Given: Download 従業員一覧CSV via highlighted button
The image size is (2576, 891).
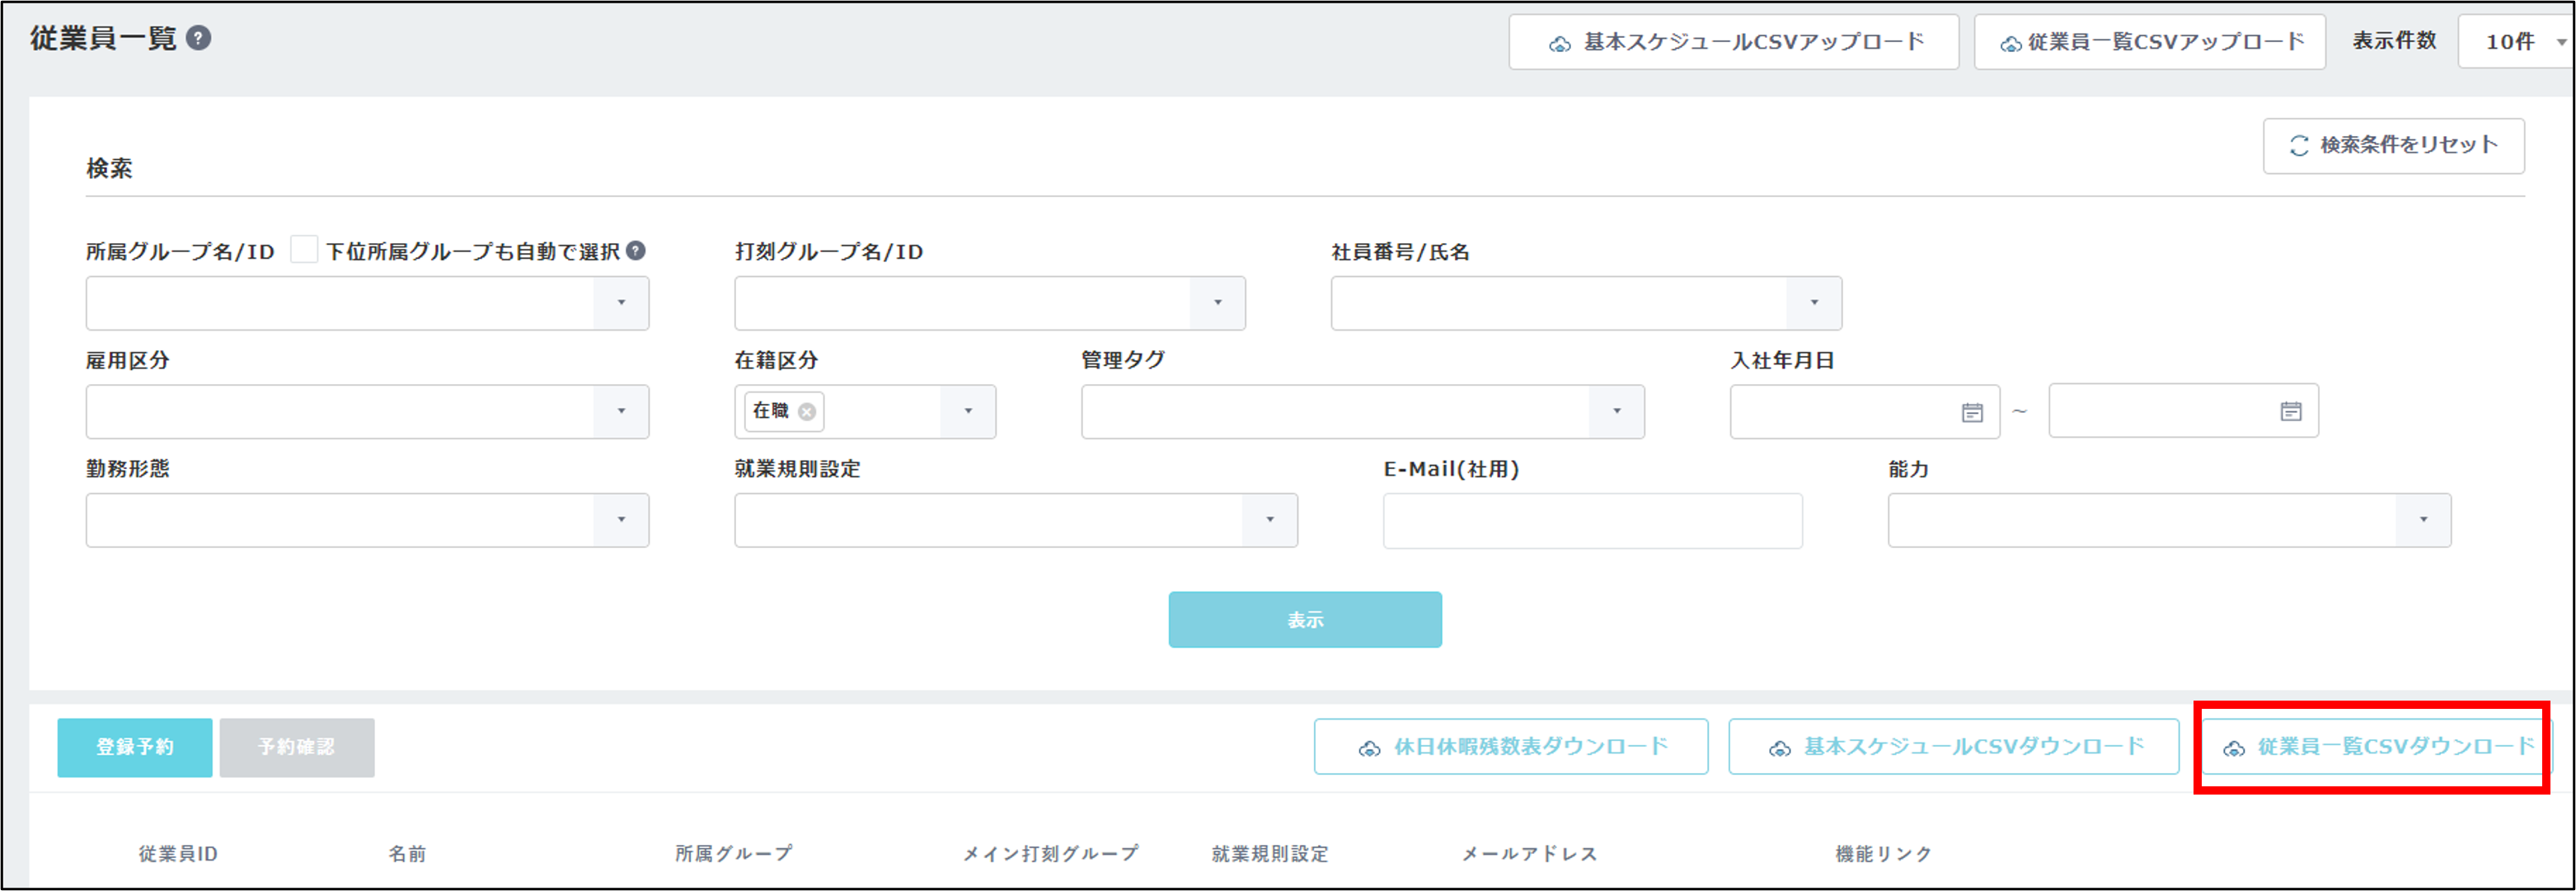Looking at the screenshot, I should pyautogui.click(x=2375, y=747).
